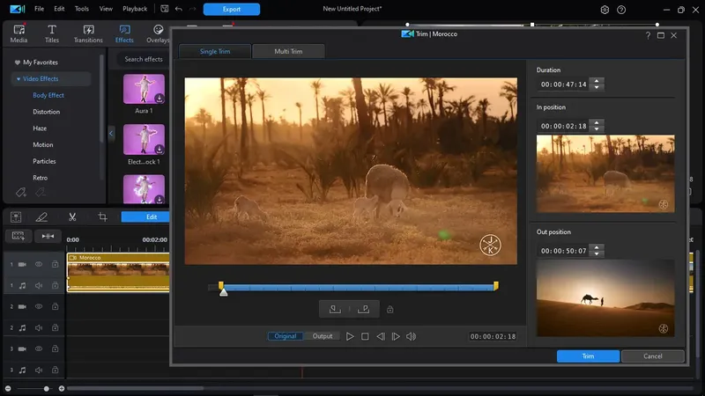Toggle the lock on video track 2

(x=55, y=306)
